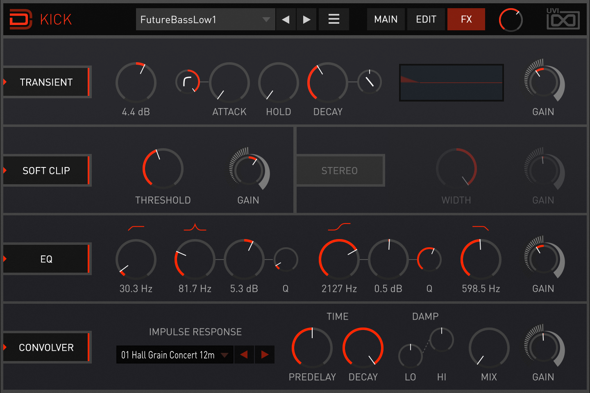Click the transient envelope display

[x=451, y=82]
